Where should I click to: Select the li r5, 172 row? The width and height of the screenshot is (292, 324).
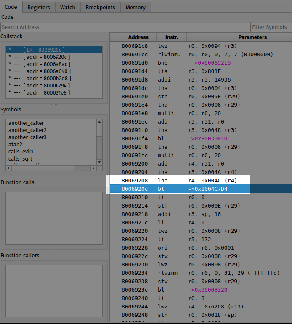click(201, 240)
